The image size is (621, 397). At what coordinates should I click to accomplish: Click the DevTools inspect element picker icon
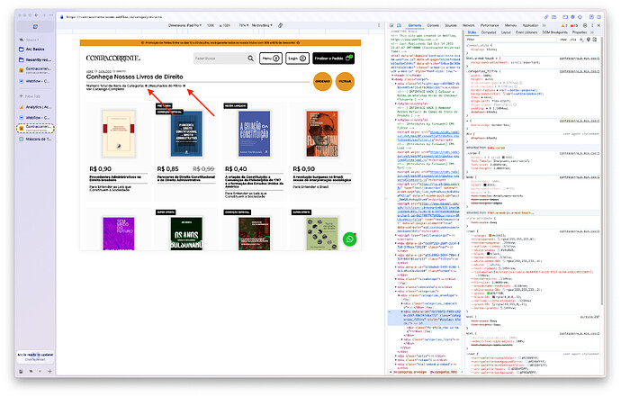click(391, 25)
